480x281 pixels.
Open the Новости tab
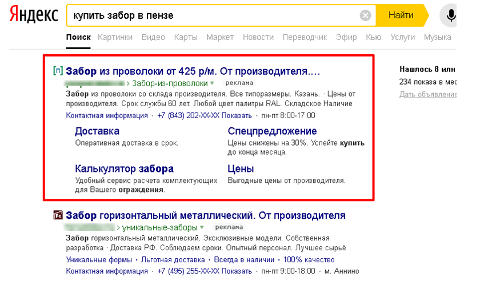tap(258, 37)
